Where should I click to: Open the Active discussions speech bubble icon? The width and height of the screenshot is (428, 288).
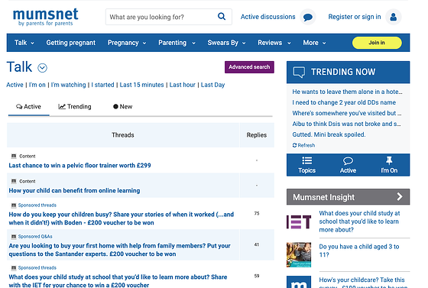307,17
